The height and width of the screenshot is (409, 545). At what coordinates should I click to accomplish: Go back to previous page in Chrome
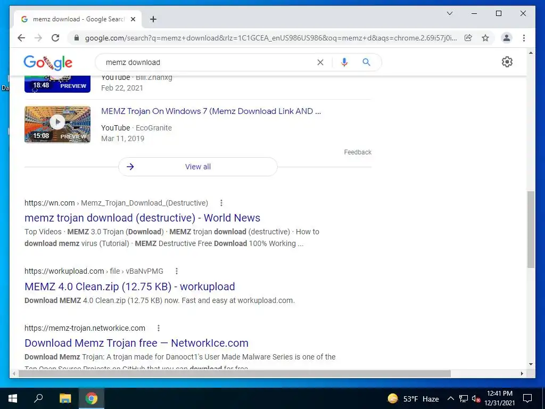click(x=21, y=38)
